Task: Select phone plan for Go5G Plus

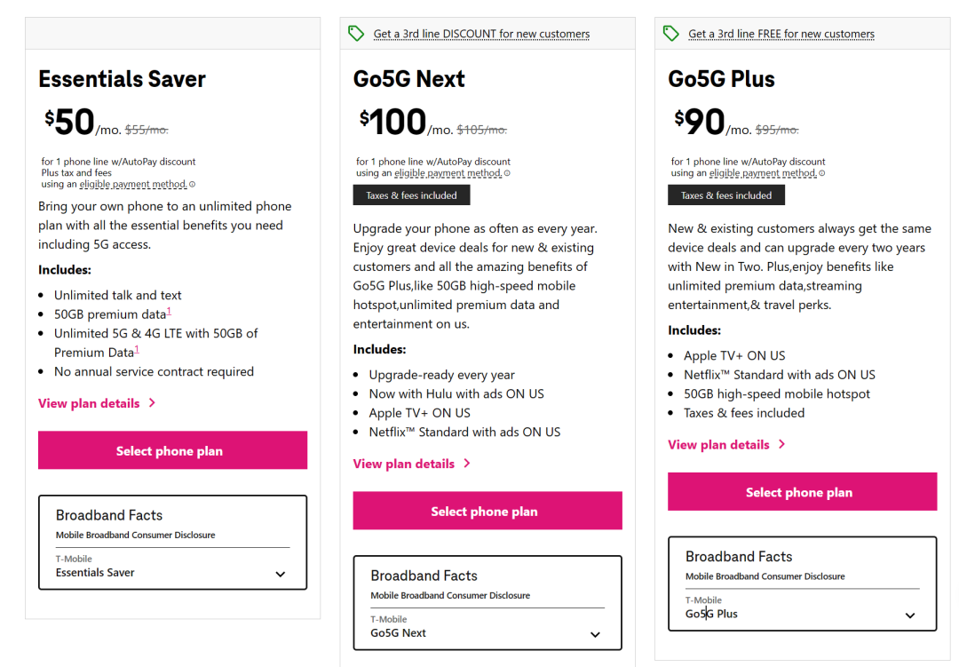Action: 803,492
